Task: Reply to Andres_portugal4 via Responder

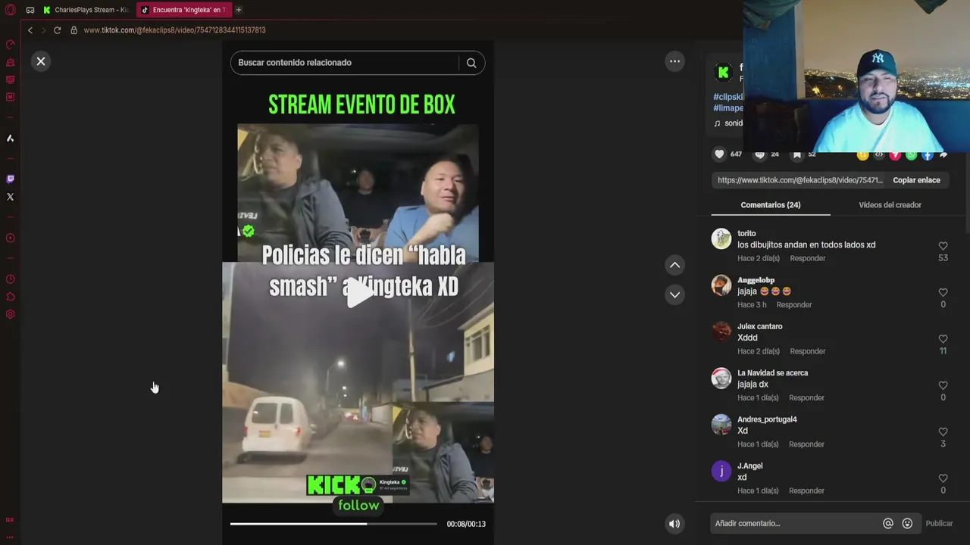Action: pyautogui.click(x=806, y=444)
